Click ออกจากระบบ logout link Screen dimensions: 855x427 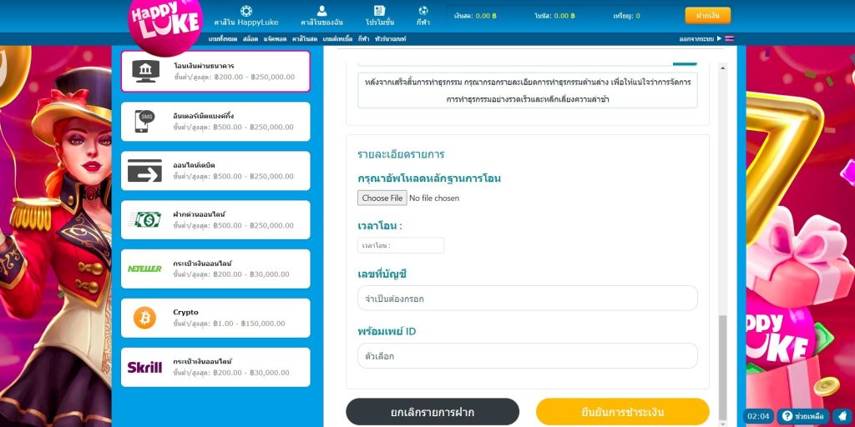[x=697, y=38]
